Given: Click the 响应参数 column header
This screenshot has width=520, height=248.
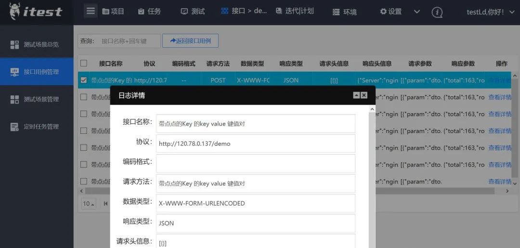Looking at the screenshot, I should tap(463, 64).
